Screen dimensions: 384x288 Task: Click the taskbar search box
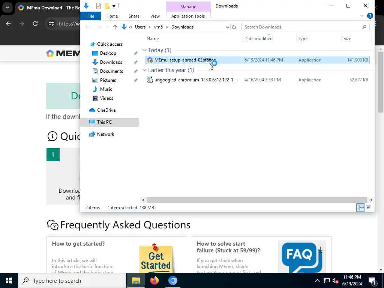(72, 280)
